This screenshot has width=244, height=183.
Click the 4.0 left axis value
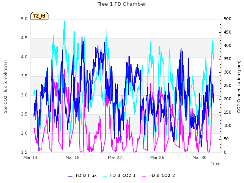[24, 57]
